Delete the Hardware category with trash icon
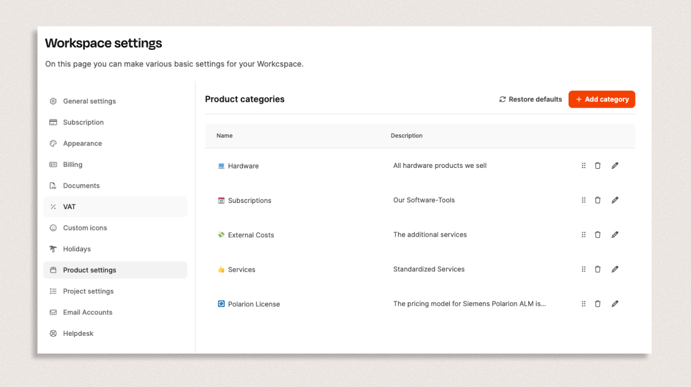This screenshot has height=387, width=691. pos(598,166)
